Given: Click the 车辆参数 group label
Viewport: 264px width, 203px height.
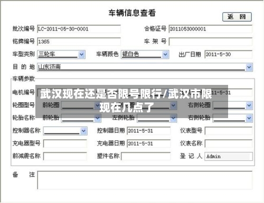Looking at the screenshot, I should [x=24, y=79].
